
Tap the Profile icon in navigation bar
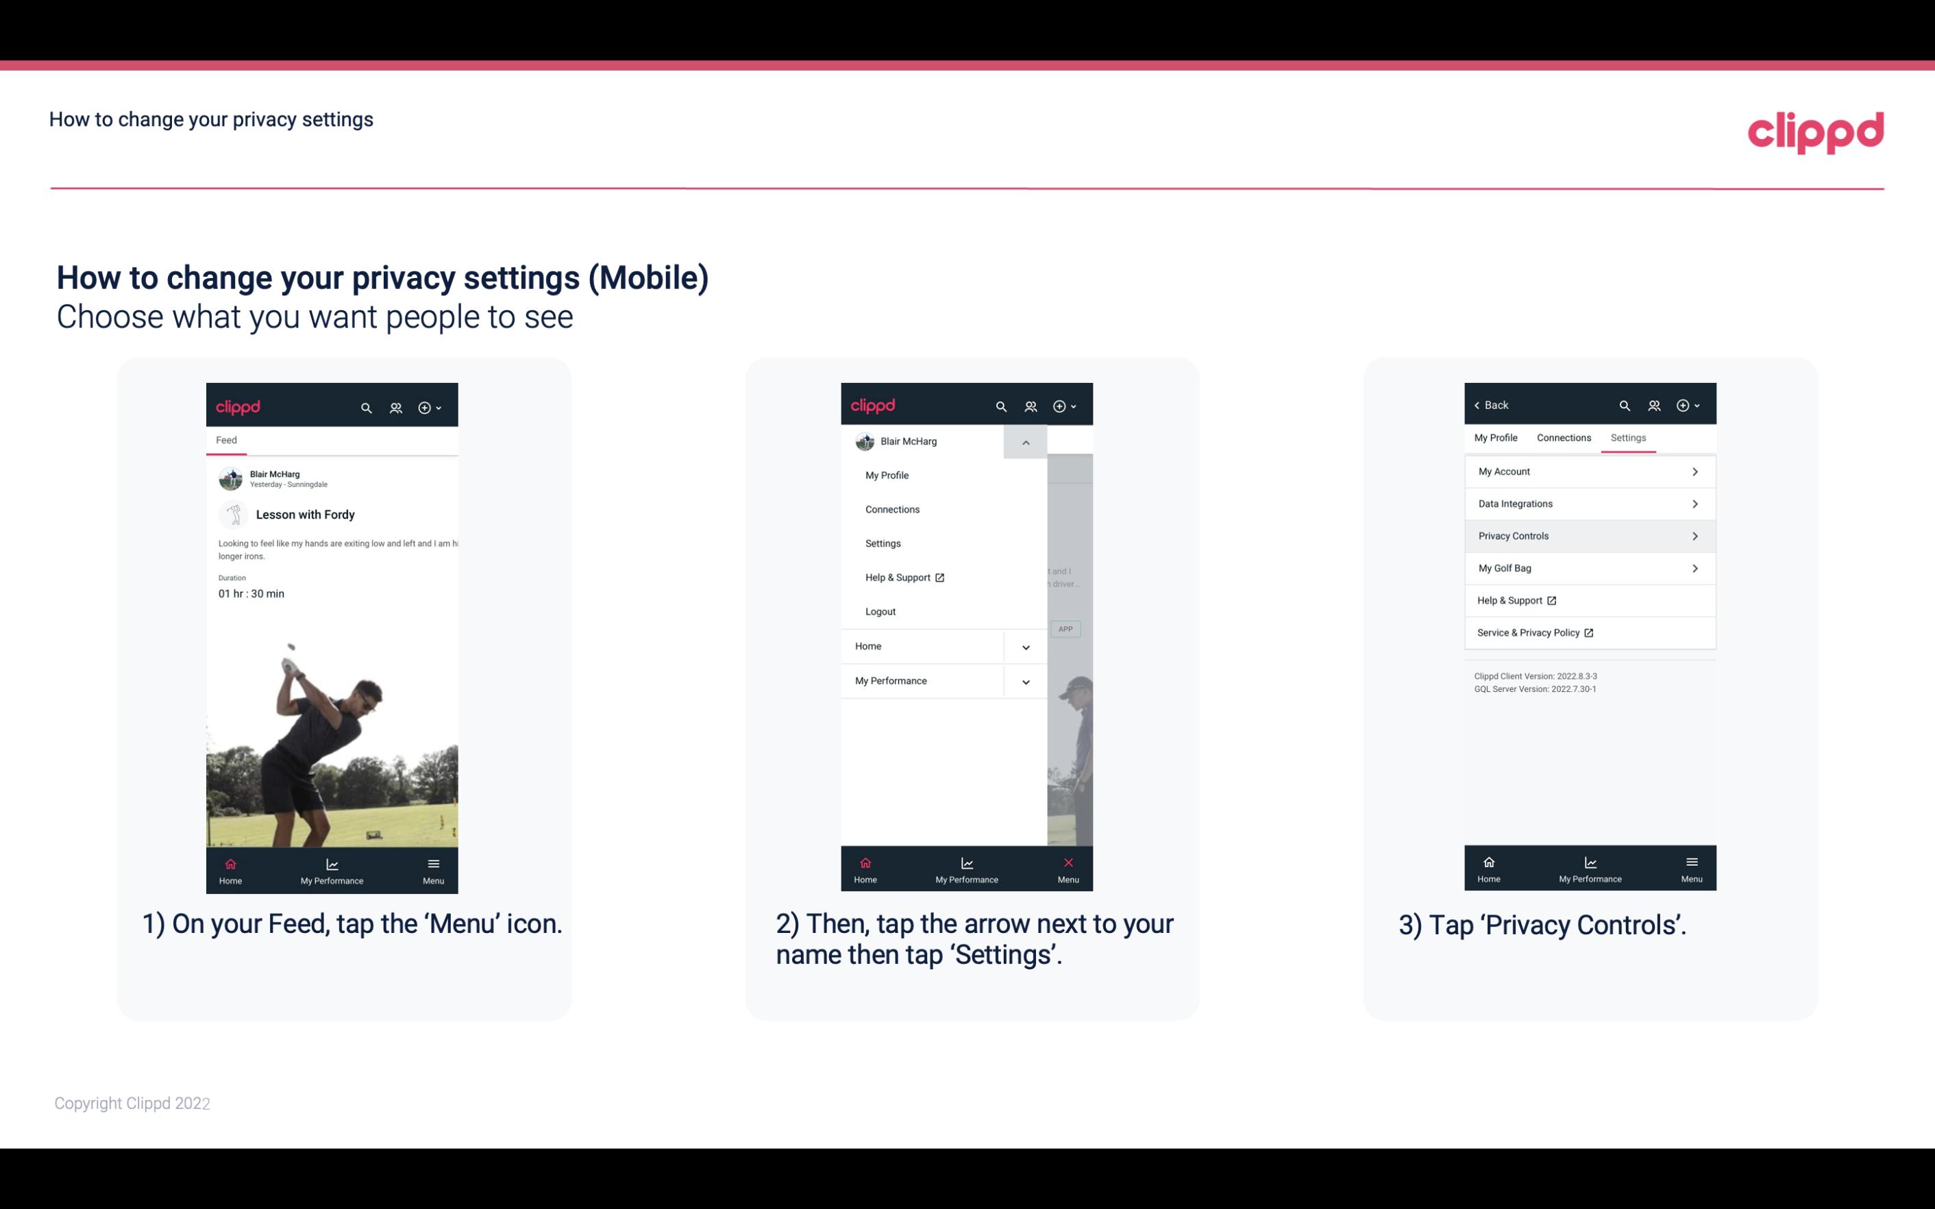(397, 407)
